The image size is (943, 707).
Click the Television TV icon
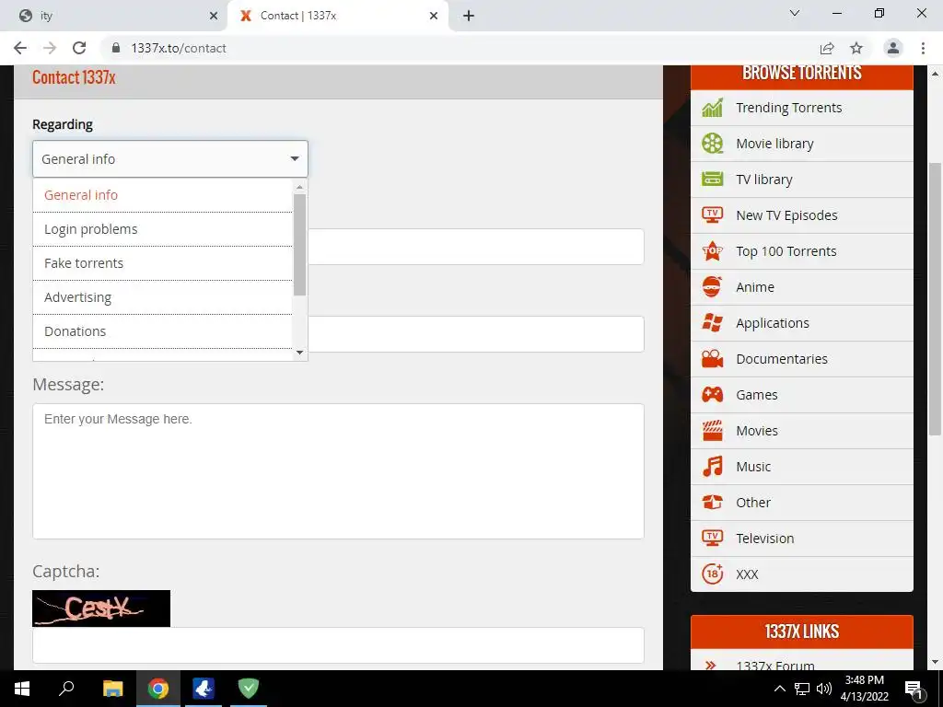[712, 538]
